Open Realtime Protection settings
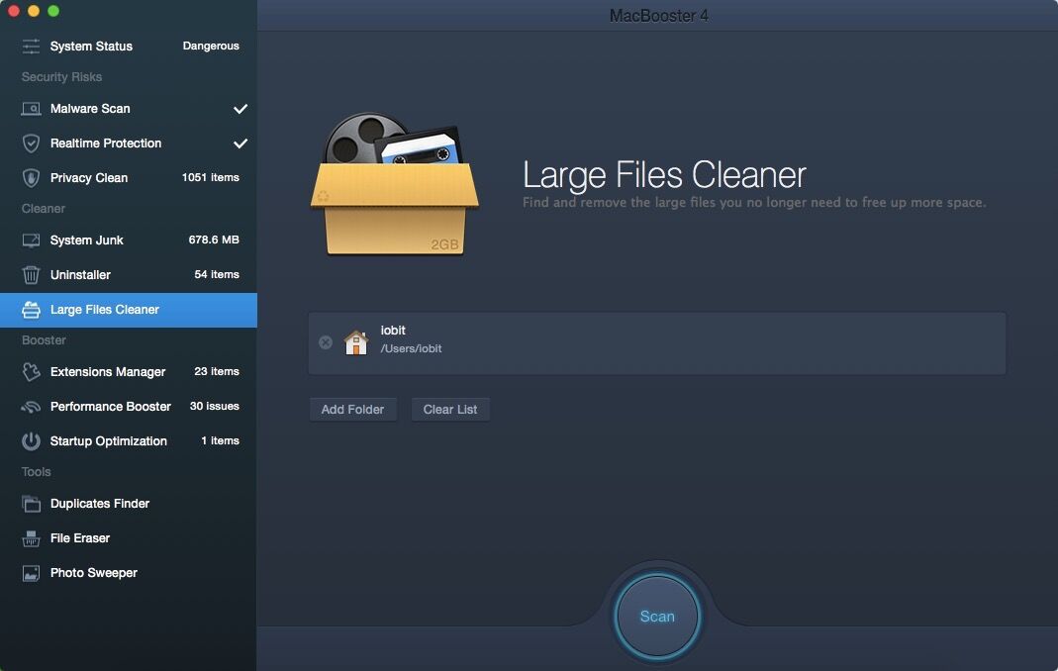Screen dimensions: 1058x671 pyautogui.click(x=129, y=144)
